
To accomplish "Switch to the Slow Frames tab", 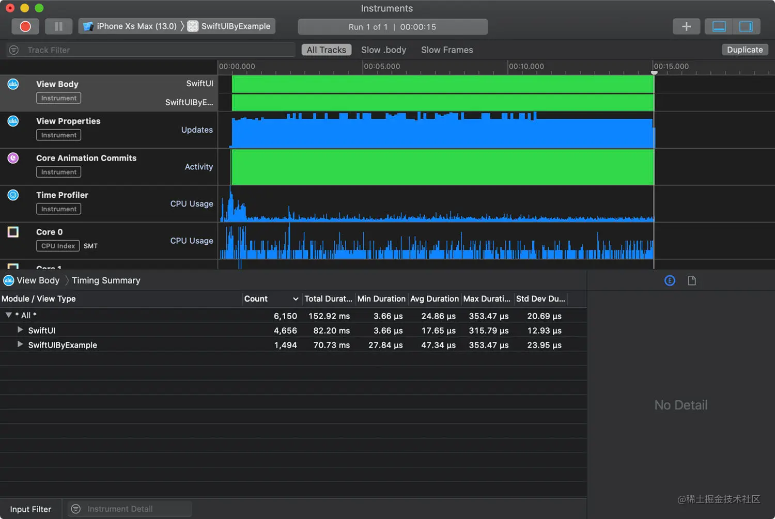I will (447, 50).
